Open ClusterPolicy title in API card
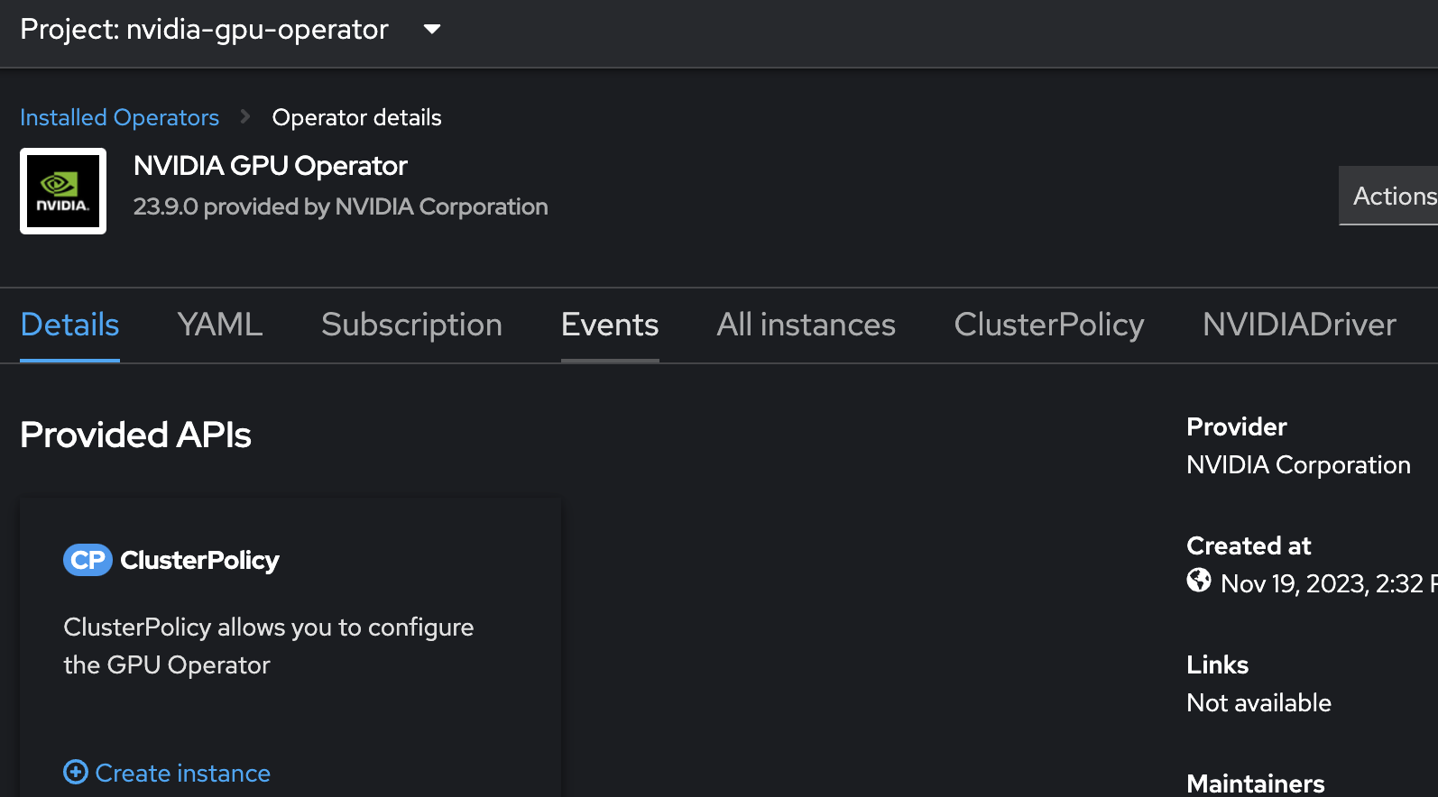The image size is (1438, 797). point(199,560)
